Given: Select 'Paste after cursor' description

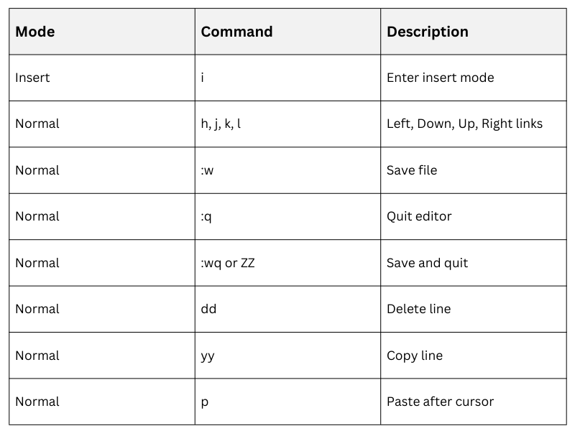Looking at the screenshot, I should point(440,402).
